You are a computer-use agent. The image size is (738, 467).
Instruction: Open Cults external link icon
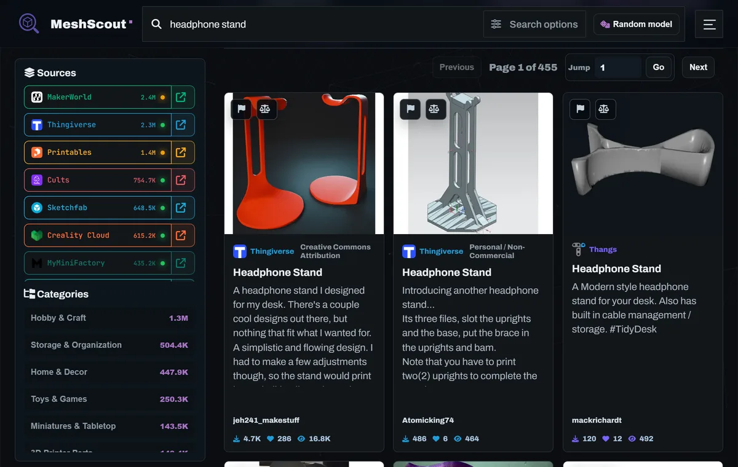pos(183,180)
